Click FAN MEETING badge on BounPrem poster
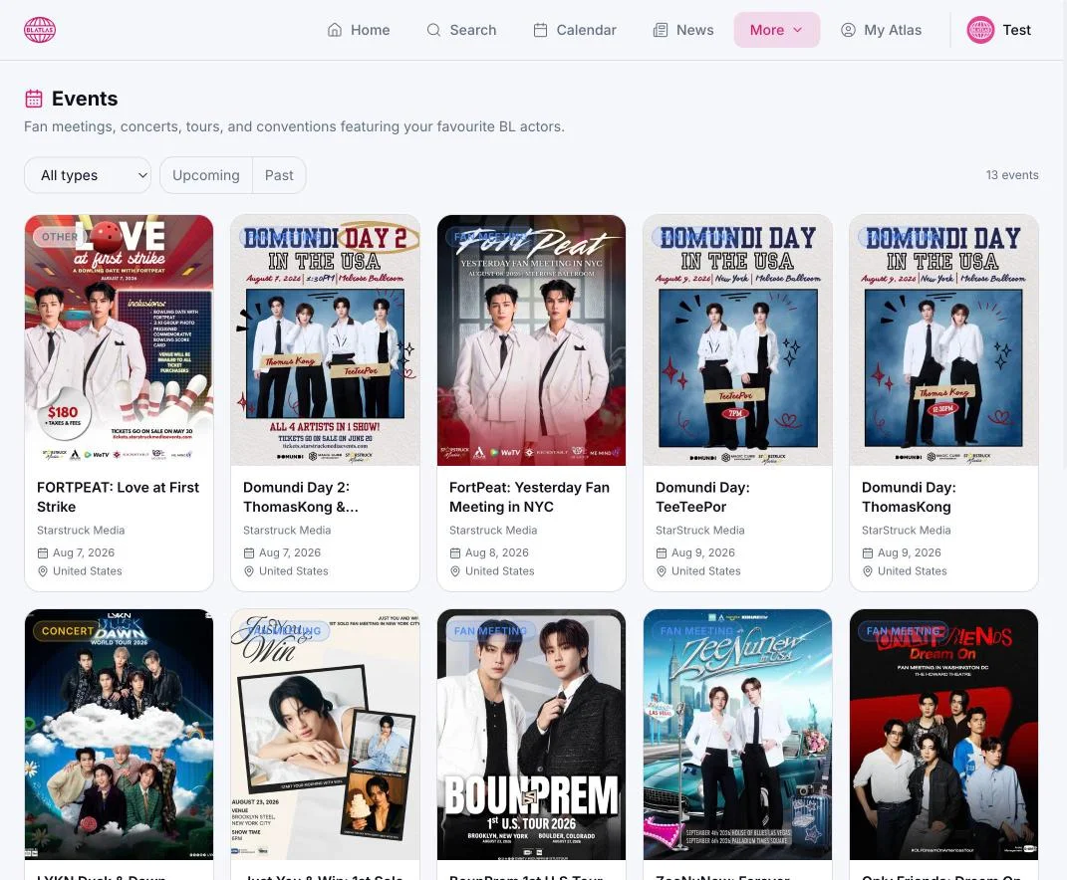 pyautogui.click(x=490, y=630)
